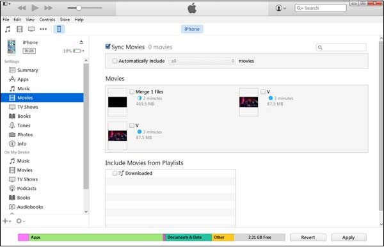Check the Downloaded playlist checkbox
This screenshot has width=384, height=247.
tap(115, 173)
